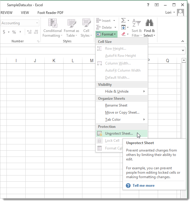This screenshot has height=203, width=192.
Task: Click the Row Height icon in menu
Action: click(x=99, y=49)
